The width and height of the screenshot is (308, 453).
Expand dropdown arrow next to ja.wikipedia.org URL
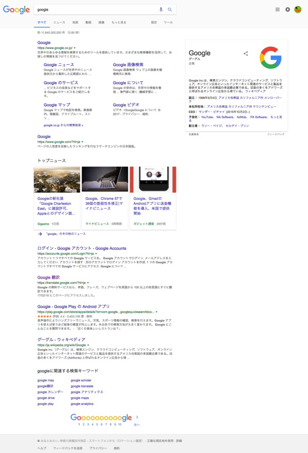pos(88,345)
